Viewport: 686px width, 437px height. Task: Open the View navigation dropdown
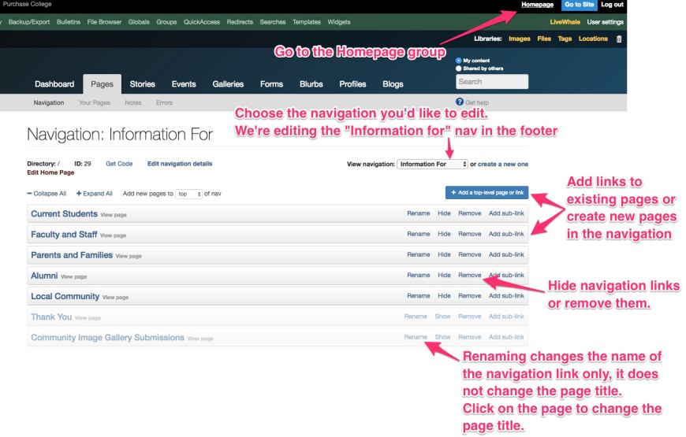click(432, 165)
